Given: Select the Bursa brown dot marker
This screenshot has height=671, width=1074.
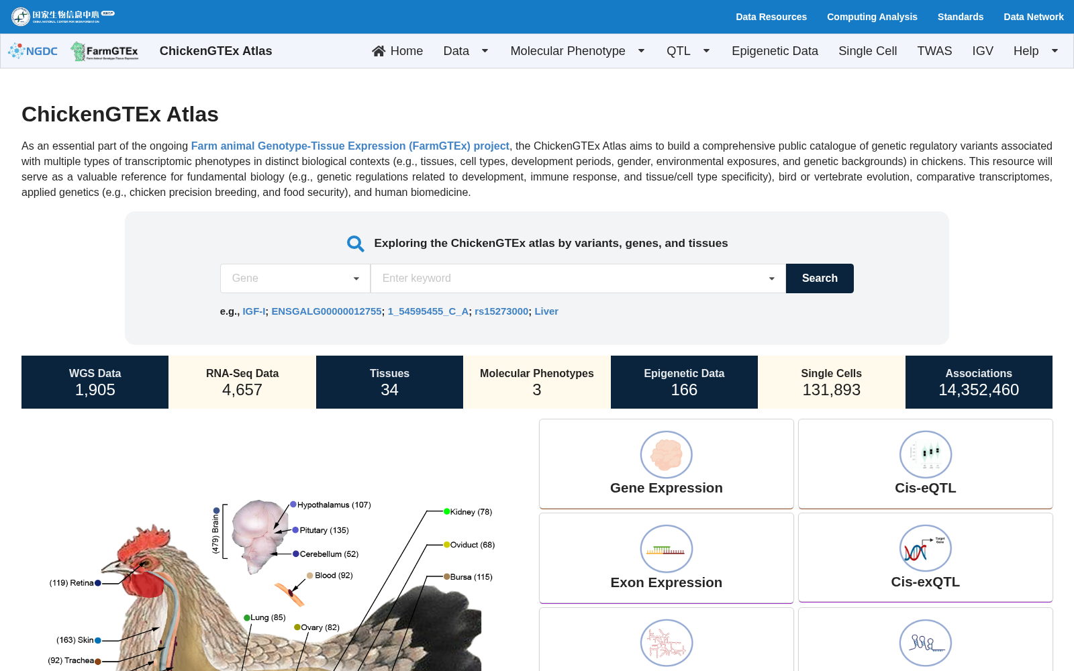Looking at the screenshot, I should click(446, 576).
